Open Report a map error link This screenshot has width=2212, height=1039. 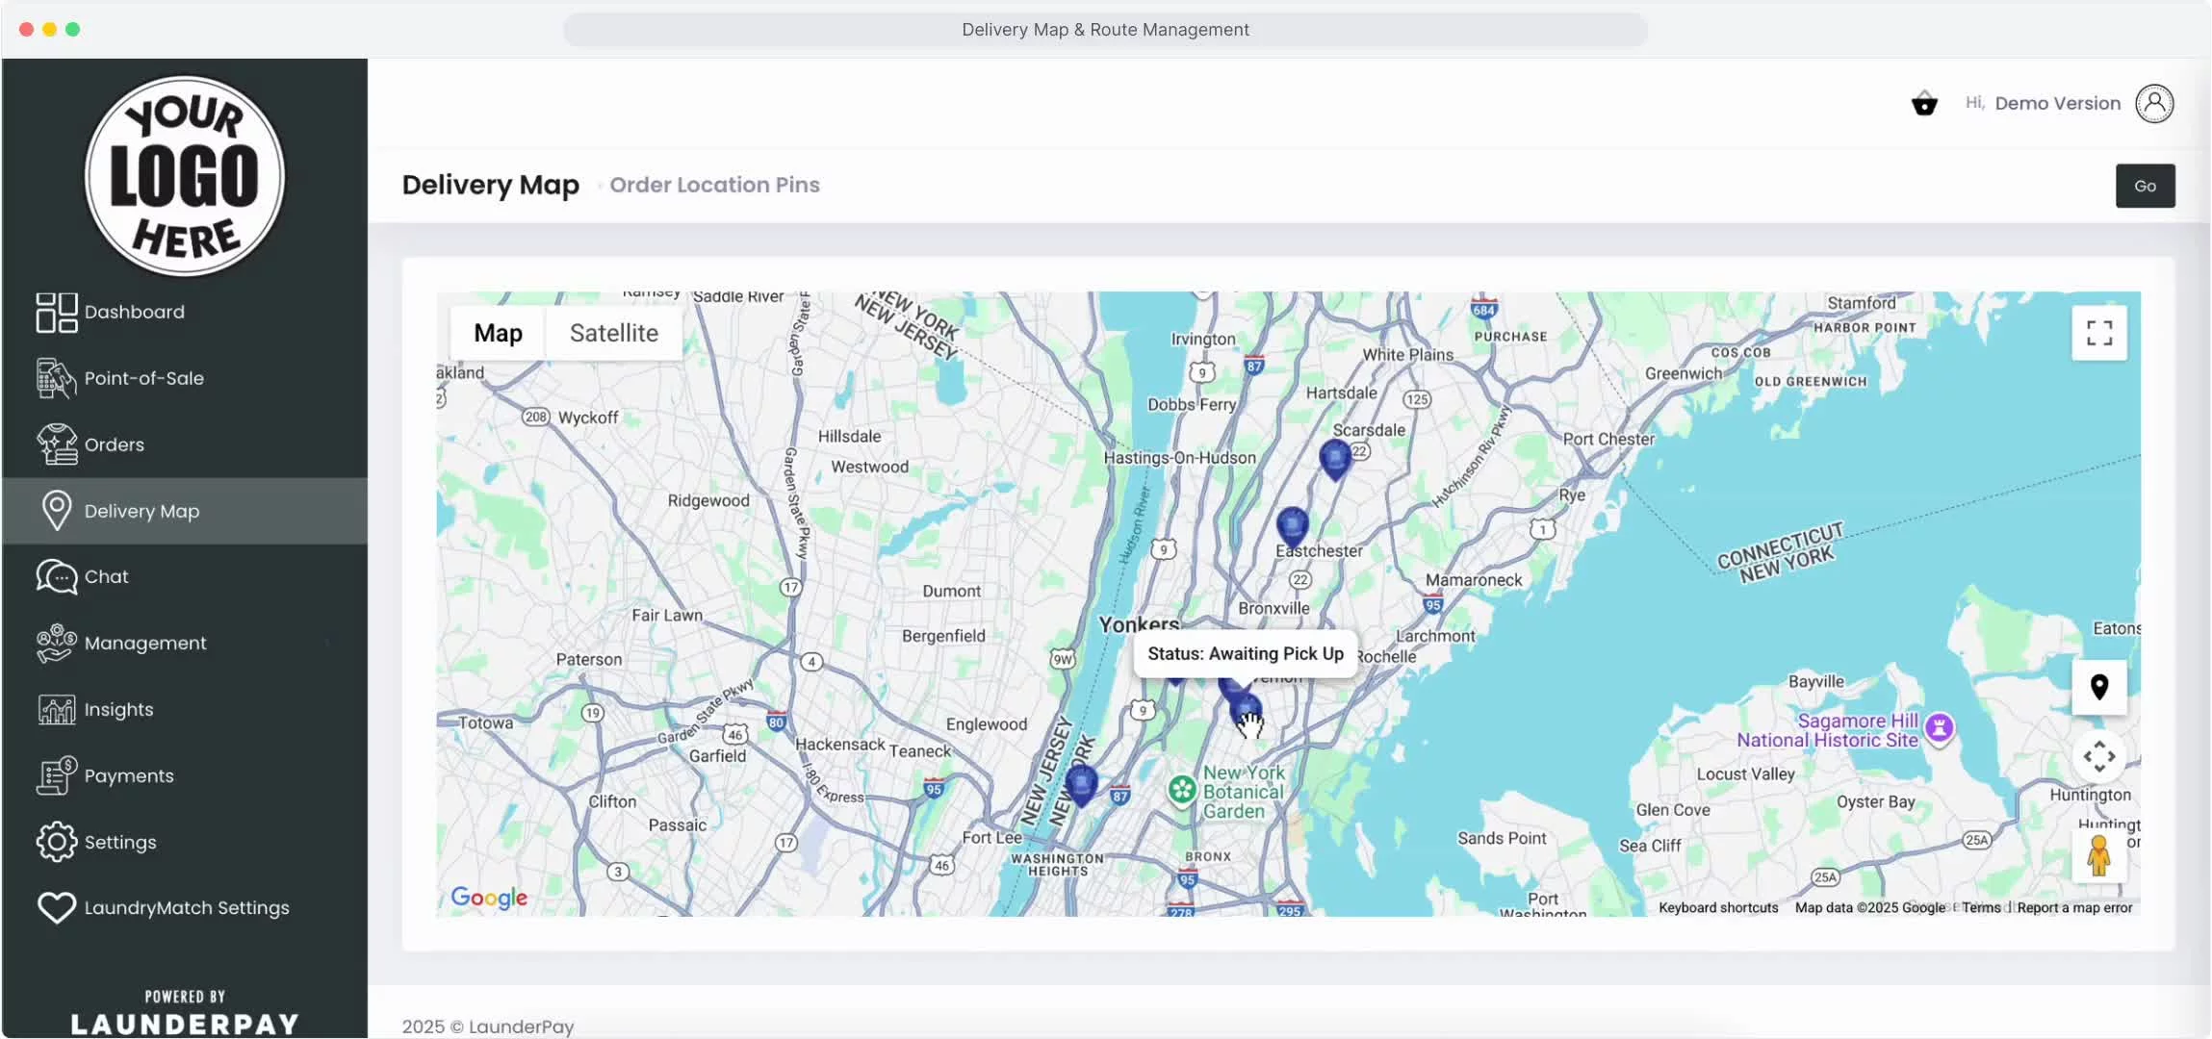coord(2074,907)
